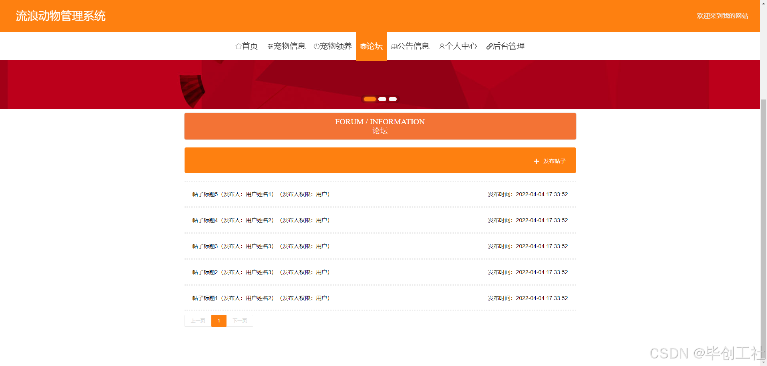Click the publish time of 帖子标题5

[x=528, y=195]
